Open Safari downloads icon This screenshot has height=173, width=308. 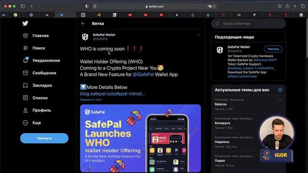(280, 6)
